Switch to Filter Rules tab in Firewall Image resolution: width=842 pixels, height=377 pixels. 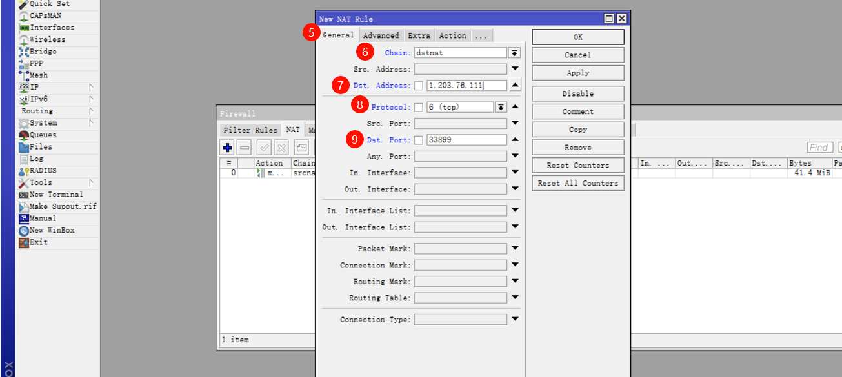250,130
